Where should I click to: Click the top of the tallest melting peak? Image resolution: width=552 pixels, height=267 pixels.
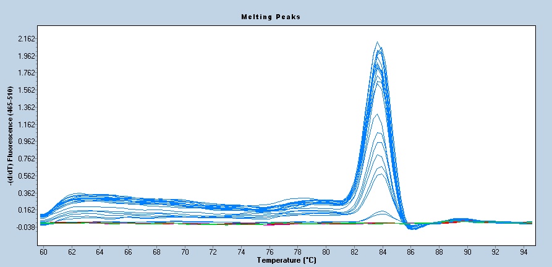click(377, 43)
